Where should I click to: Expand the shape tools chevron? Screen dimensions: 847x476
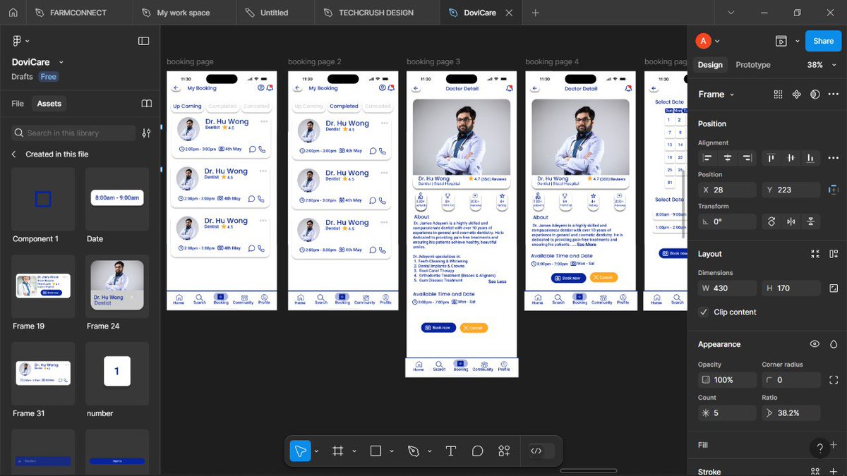coord(392,451)
